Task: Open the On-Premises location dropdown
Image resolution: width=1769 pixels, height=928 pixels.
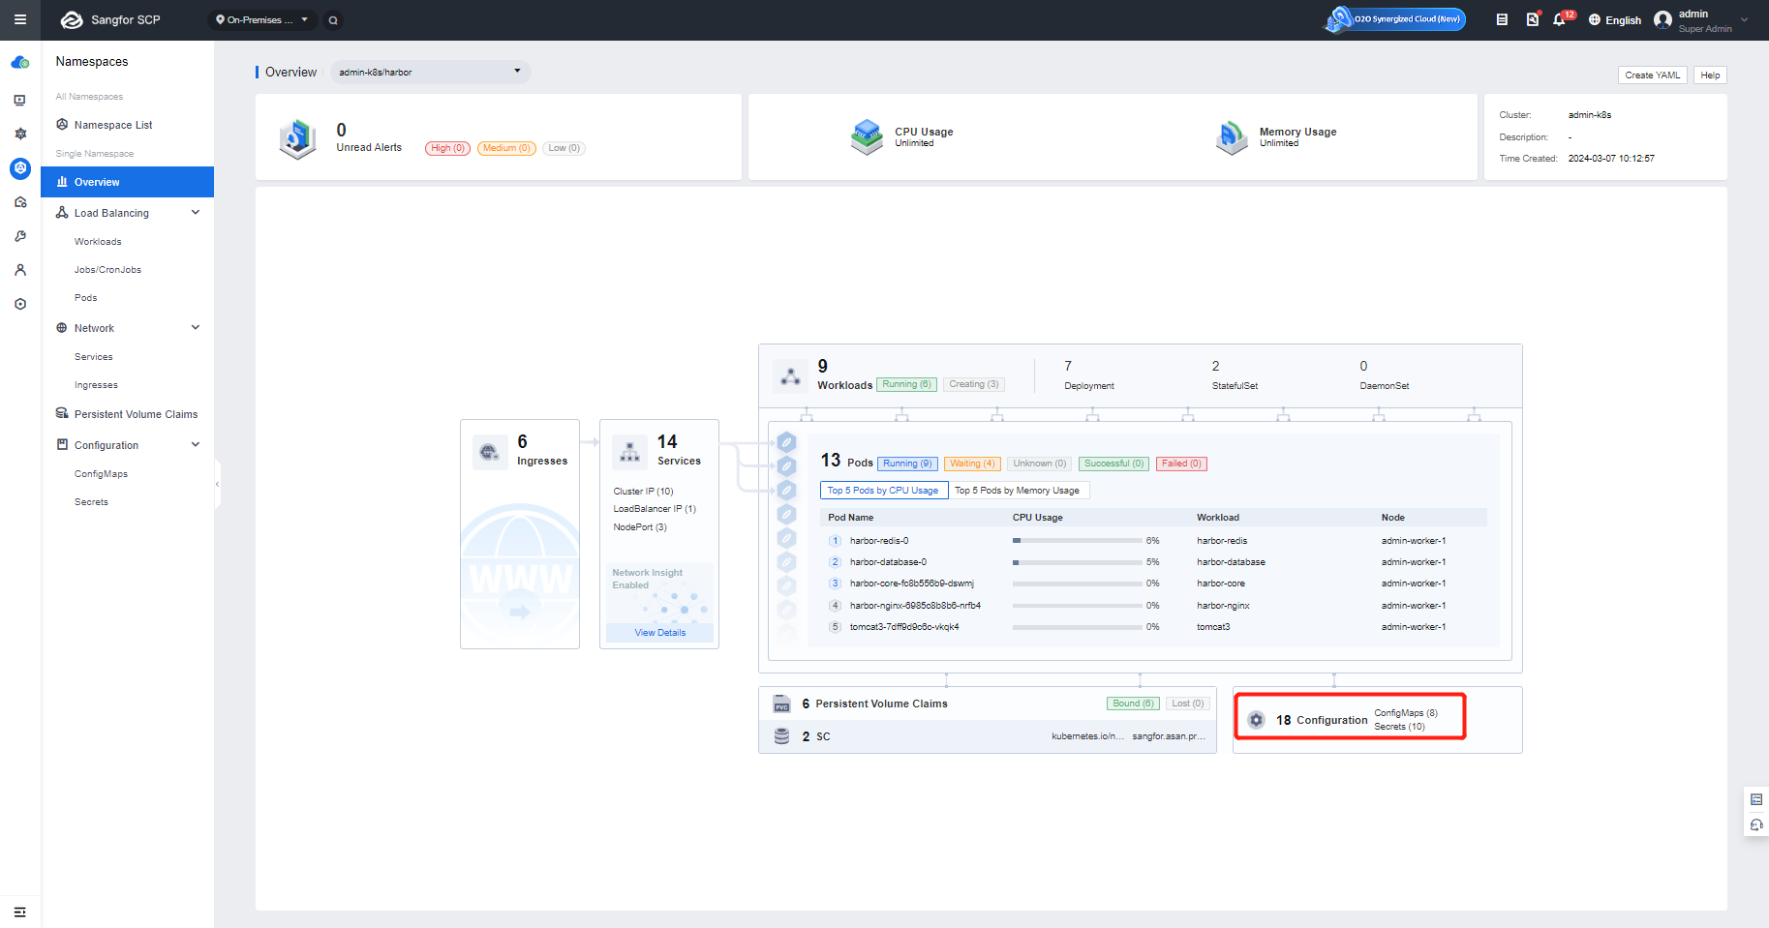Action: (x=261, y=19)
